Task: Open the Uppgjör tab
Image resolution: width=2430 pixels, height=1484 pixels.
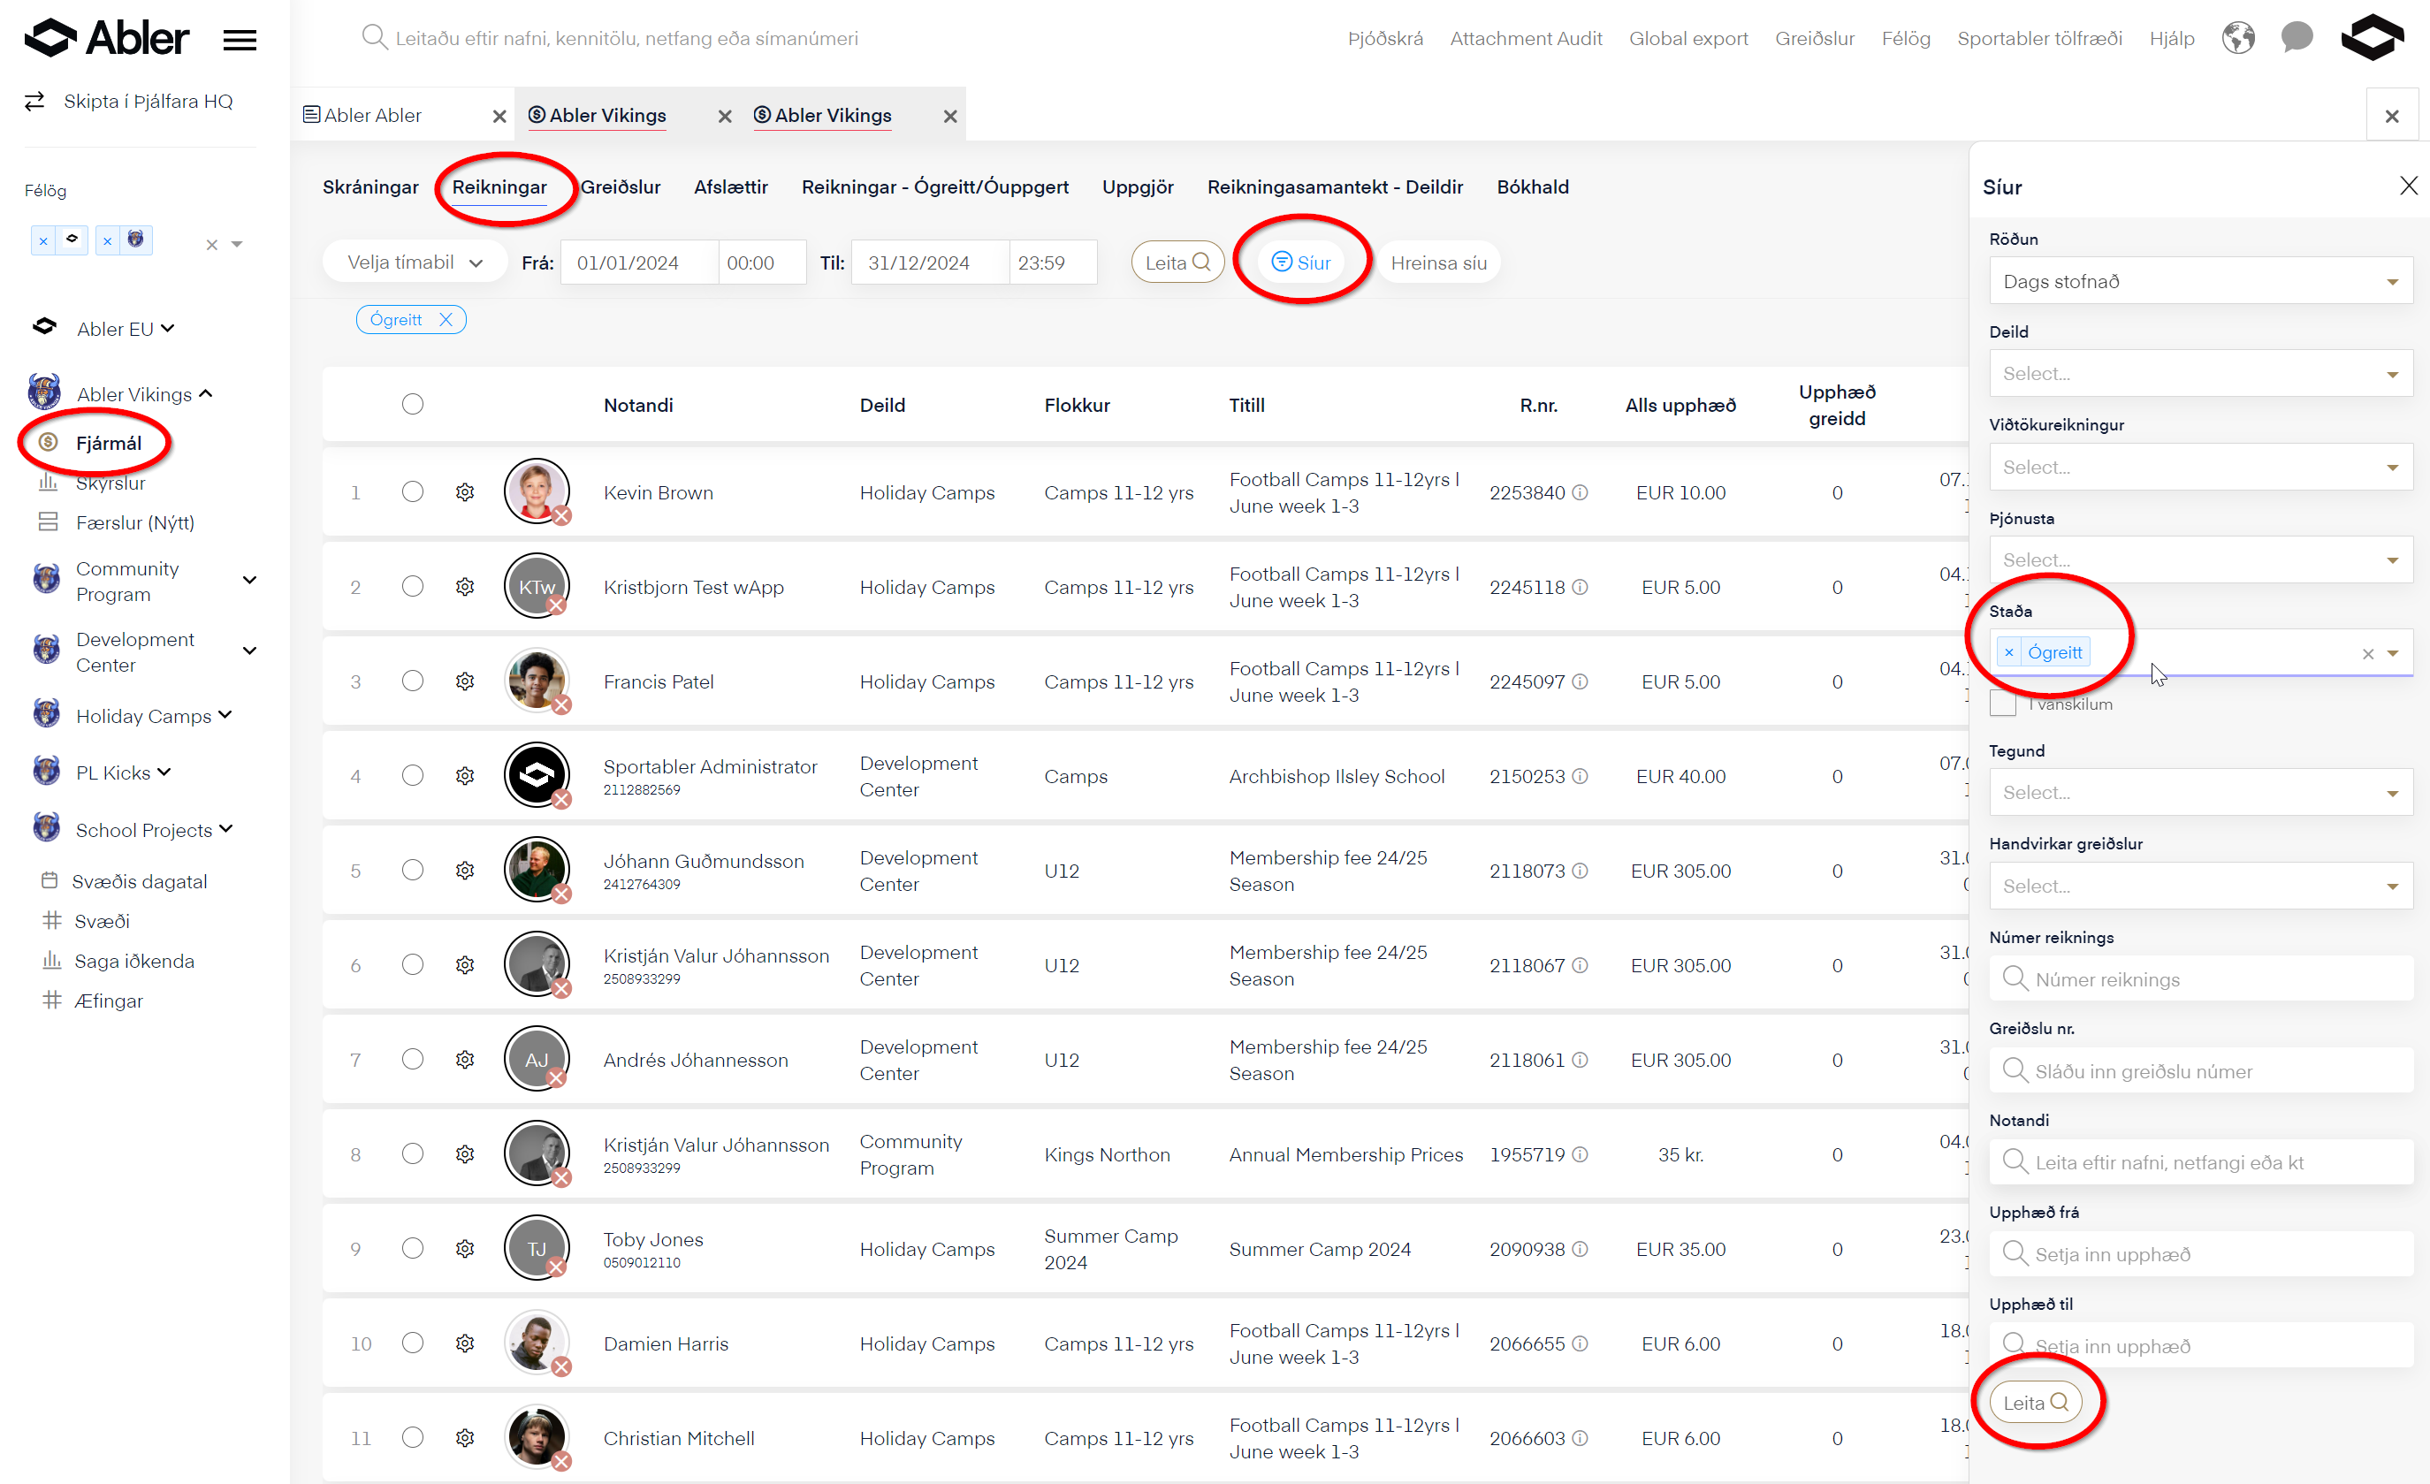Action: [1137, 187]
